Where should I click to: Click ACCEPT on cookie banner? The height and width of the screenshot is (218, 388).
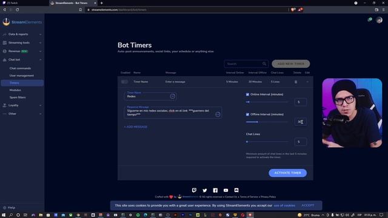pyautogui.click(x=308, y=205)
